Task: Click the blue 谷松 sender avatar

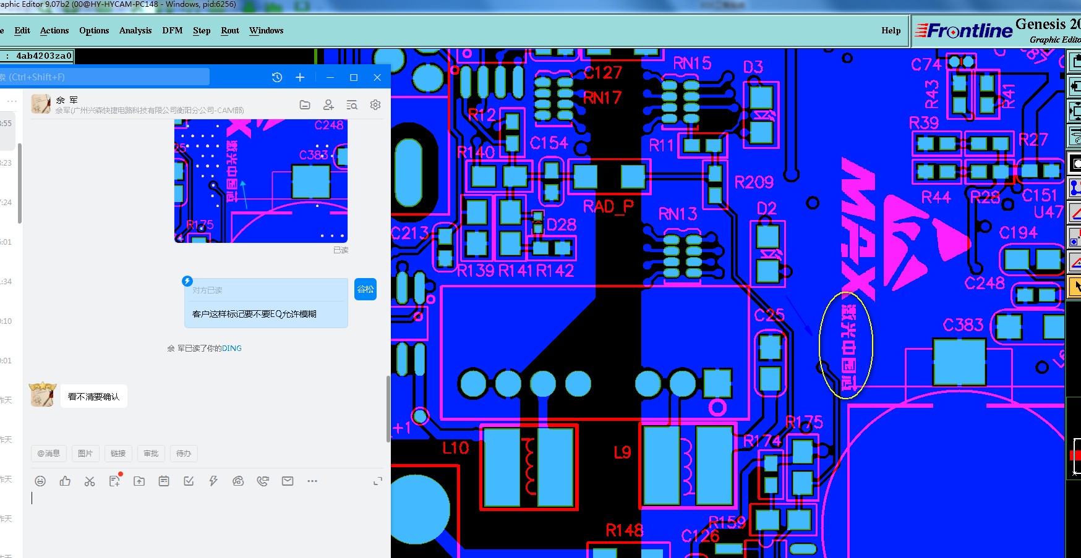Action: pos(365,289)
